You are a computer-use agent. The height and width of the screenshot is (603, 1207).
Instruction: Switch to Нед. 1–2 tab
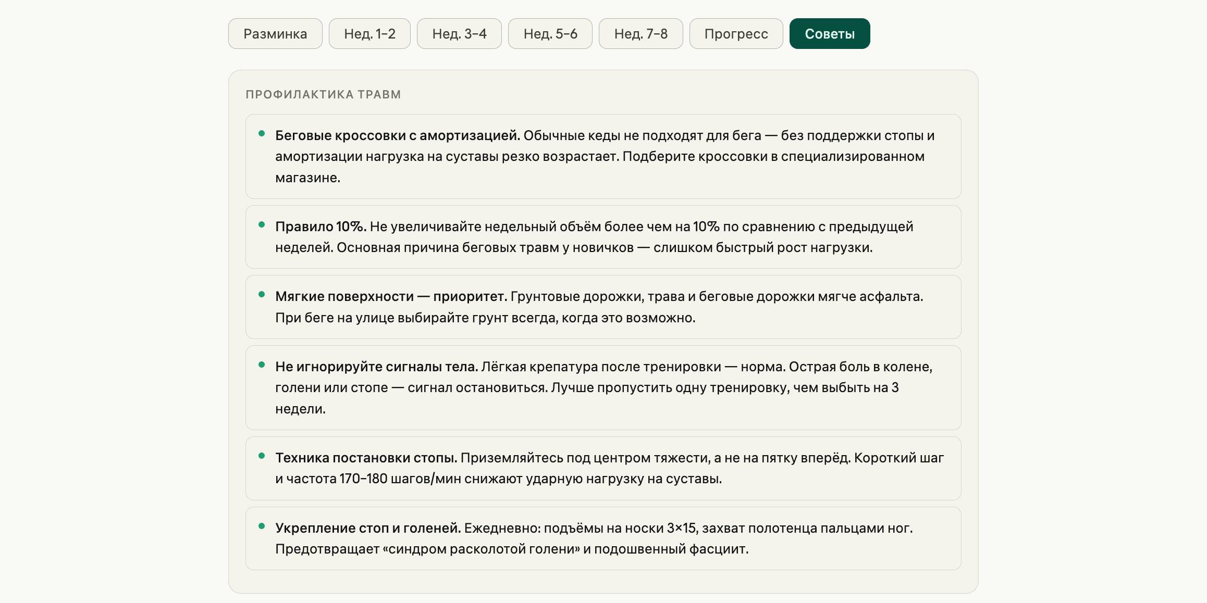370,34
